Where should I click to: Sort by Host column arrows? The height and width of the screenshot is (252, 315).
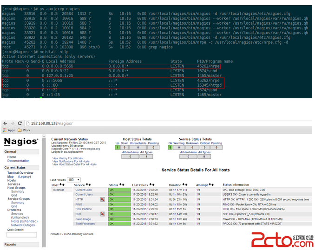click(x=62, y=185)
